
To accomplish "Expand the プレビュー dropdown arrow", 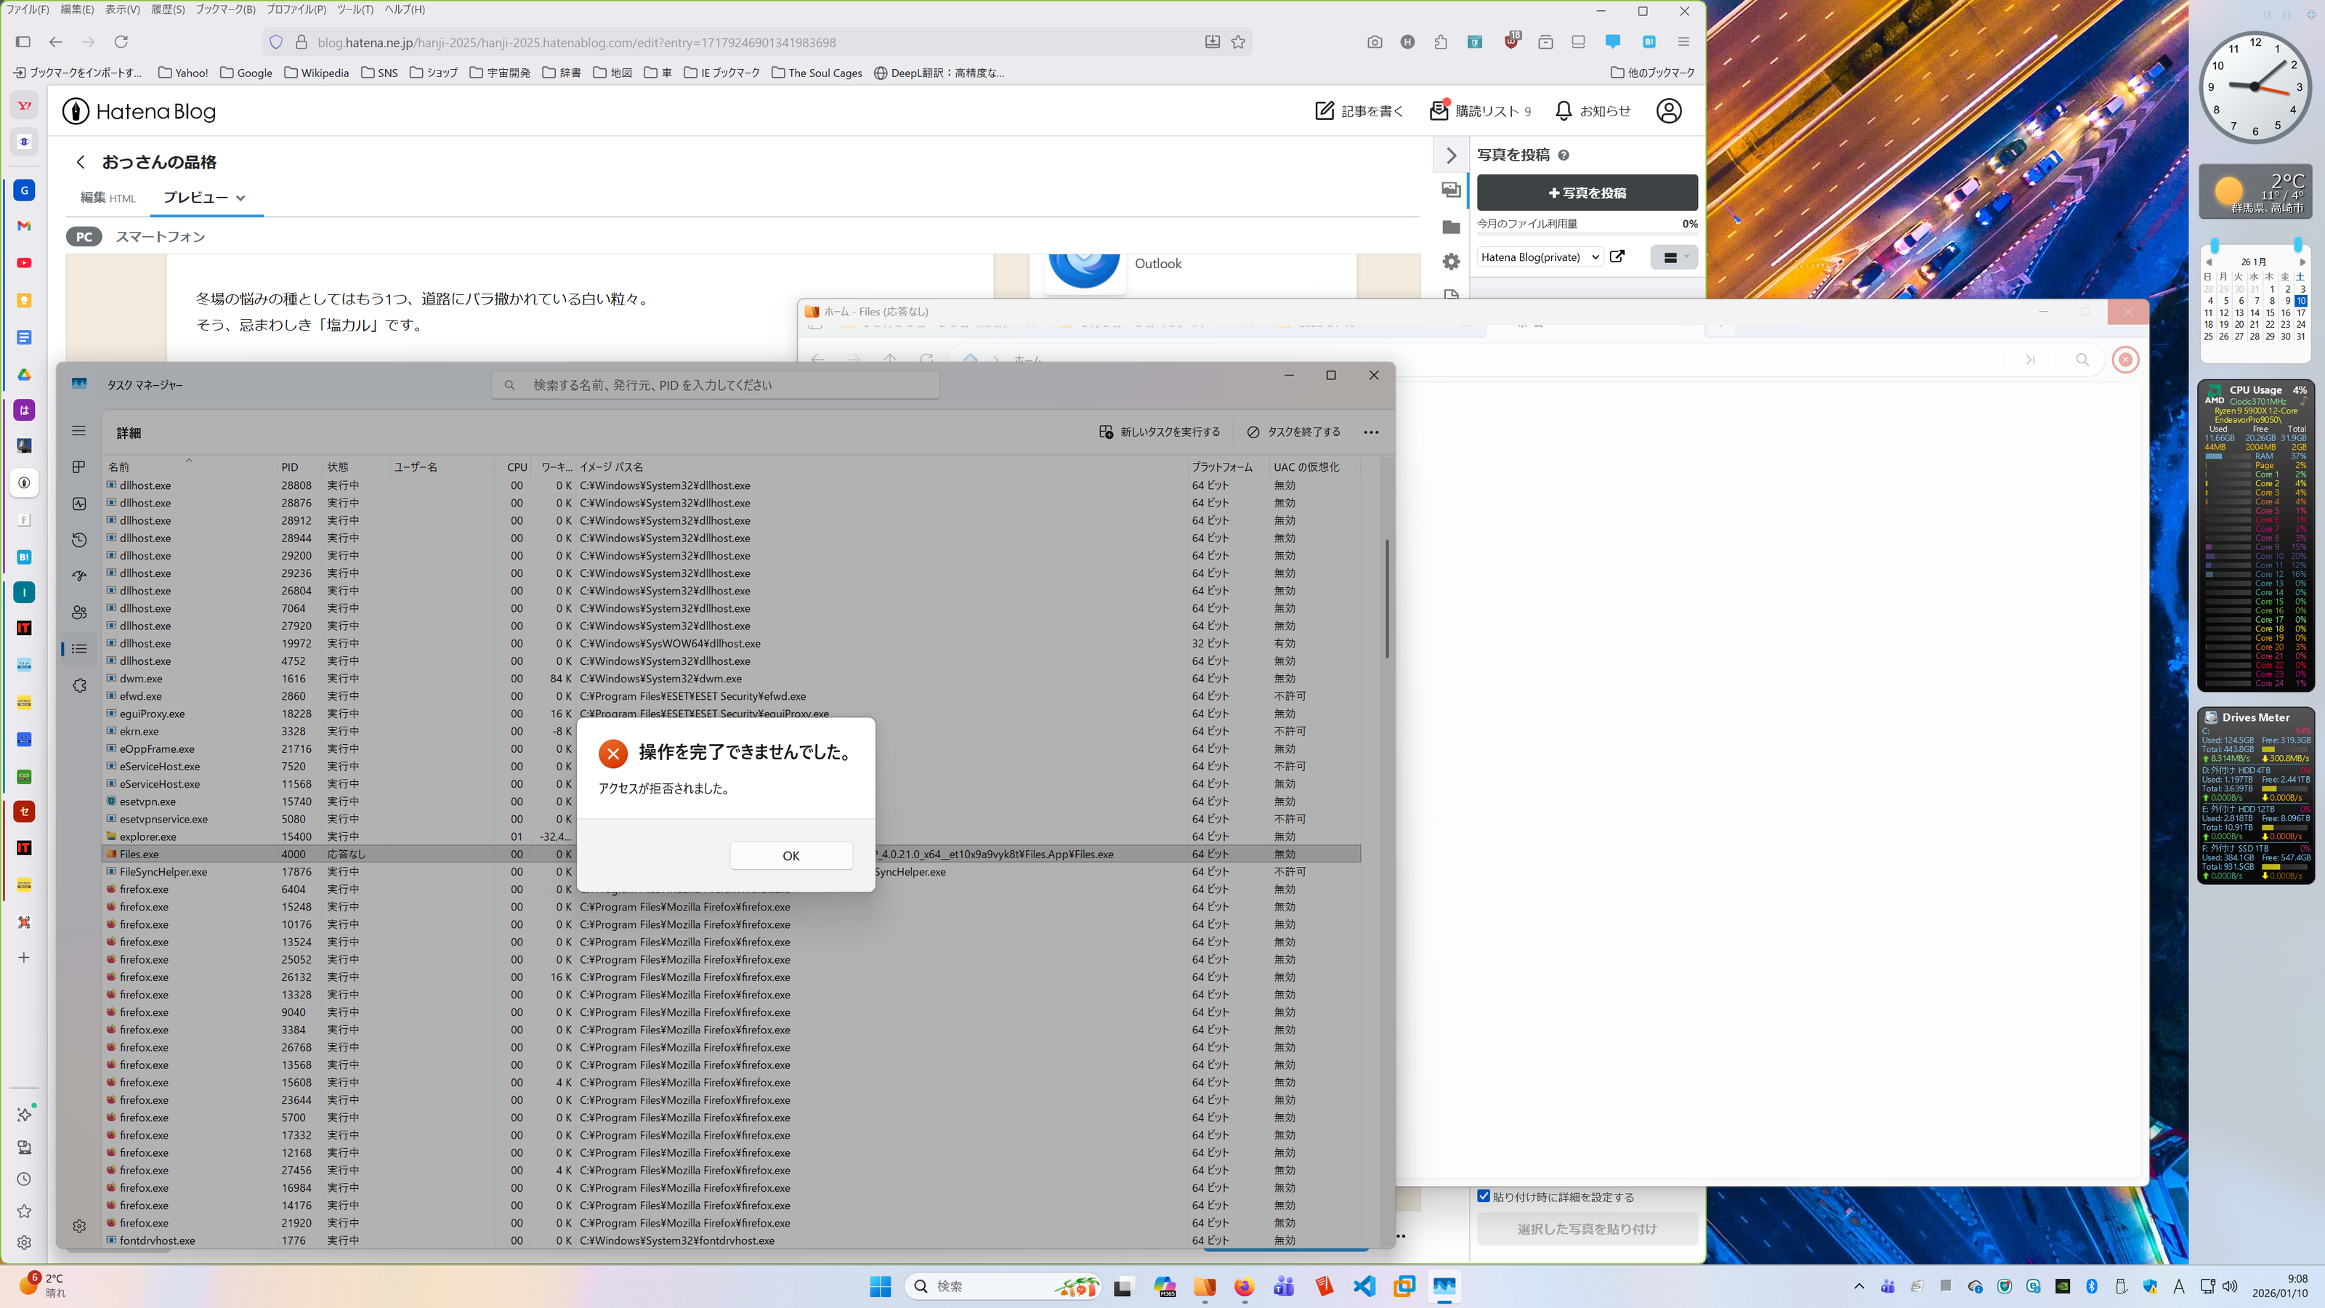I will click(240, 198).
